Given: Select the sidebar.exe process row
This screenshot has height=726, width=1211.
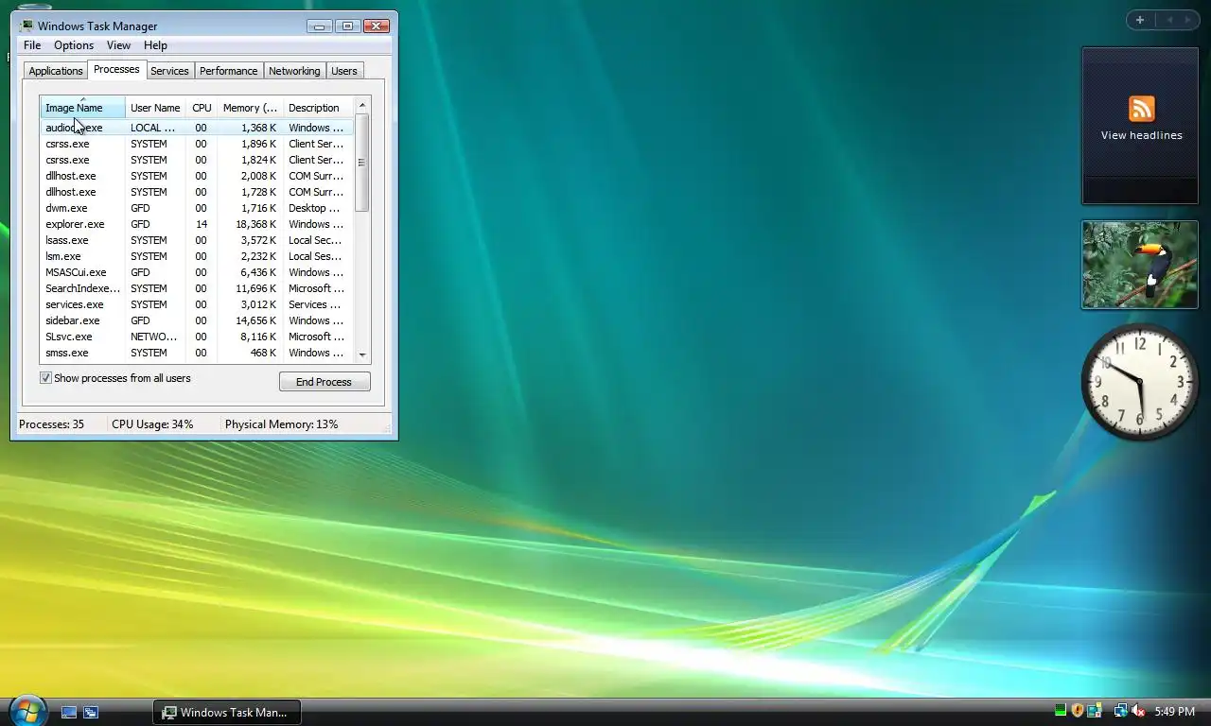Looking at the screenshot, I should 197,320.
